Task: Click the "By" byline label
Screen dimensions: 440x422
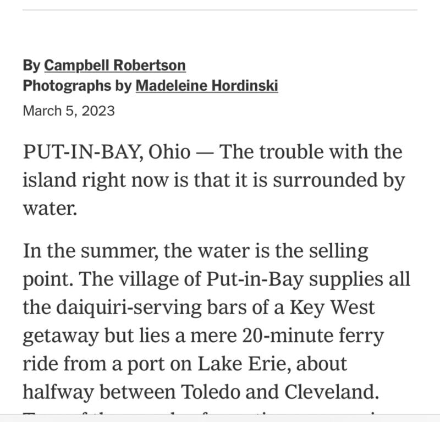Action: point(31,66)
